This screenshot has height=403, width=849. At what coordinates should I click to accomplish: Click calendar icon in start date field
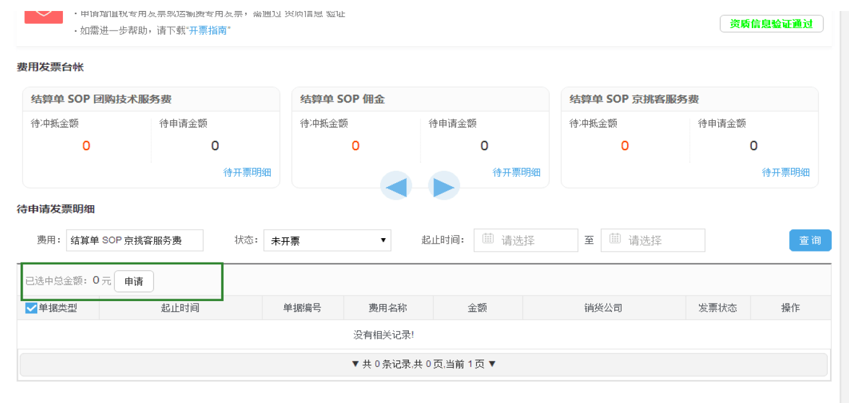pyautogui.click(x=488, y=239)
